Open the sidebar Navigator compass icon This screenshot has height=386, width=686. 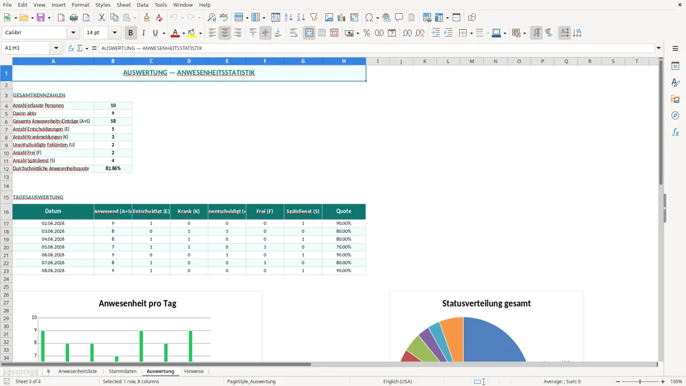point(676,116)
